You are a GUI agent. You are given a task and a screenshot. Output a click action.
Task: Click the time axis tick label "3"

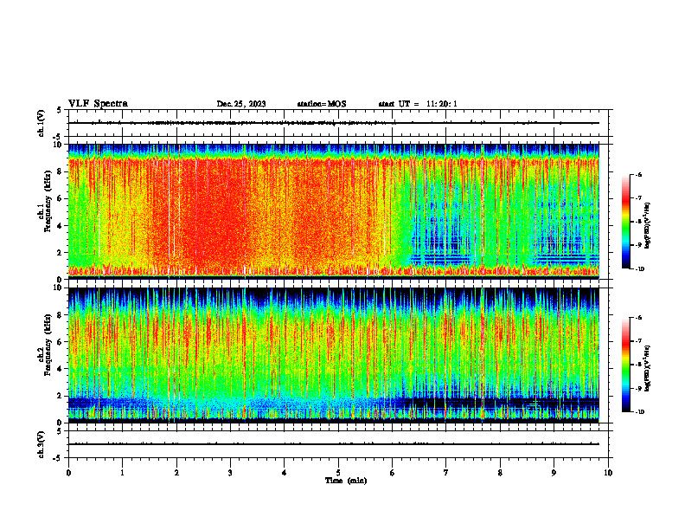(x=230, y=473)
